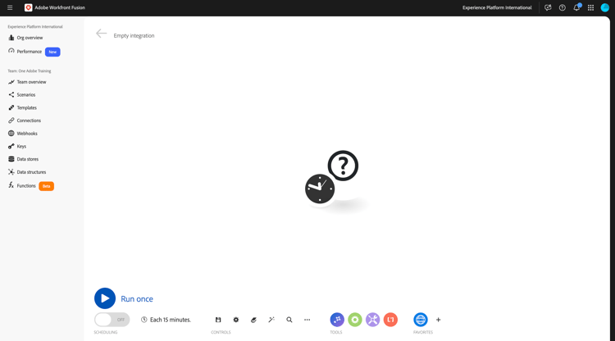The image size is (615, 341).
Task: Open the search magnifier in controls
Action: 289,320
